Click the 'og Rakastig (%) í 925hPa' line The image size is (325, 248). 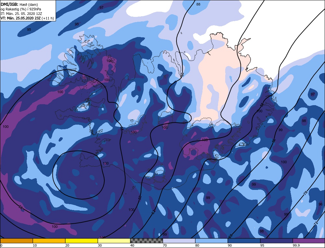pos(21,9)
